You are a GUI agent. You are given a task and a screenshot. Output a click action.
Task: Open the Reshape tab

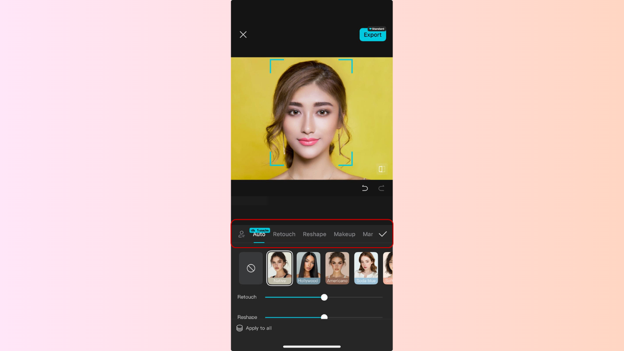click(314, 234)
